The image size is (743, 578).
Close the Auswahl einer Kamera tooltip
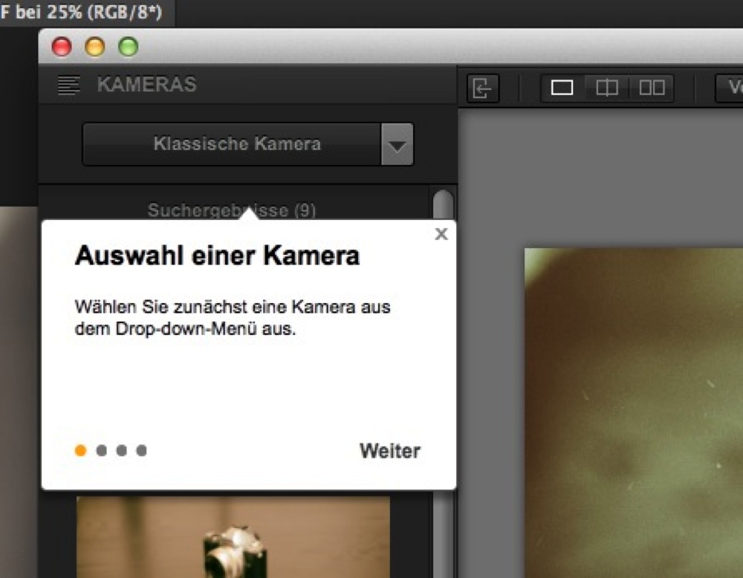click(441, 235)
